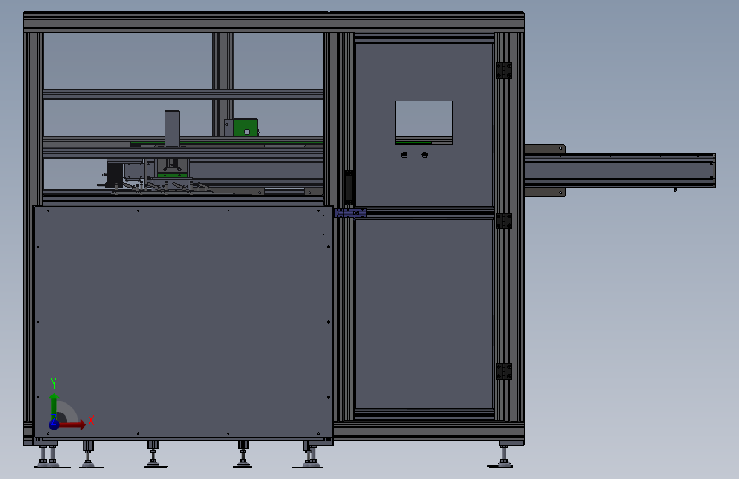Select the grey vertical cylinder above the conveyor
The width and height of the screenshot is (739, 479).
point(172,129)
